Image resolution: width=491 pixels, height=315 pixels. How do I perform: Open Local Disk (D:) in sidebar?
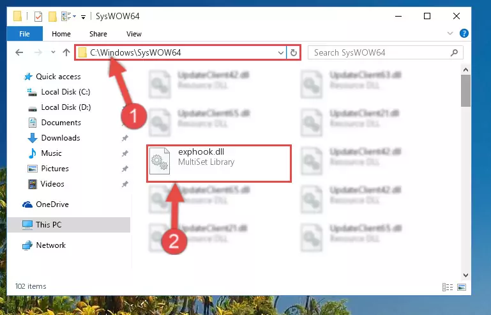66,107
